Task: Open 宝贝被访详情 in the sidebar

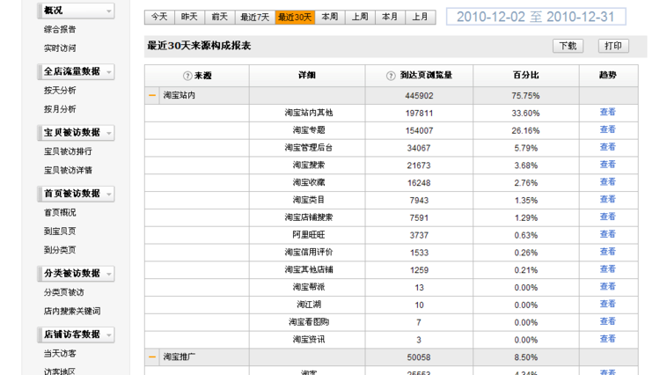Action: click(x=68, y=171)
